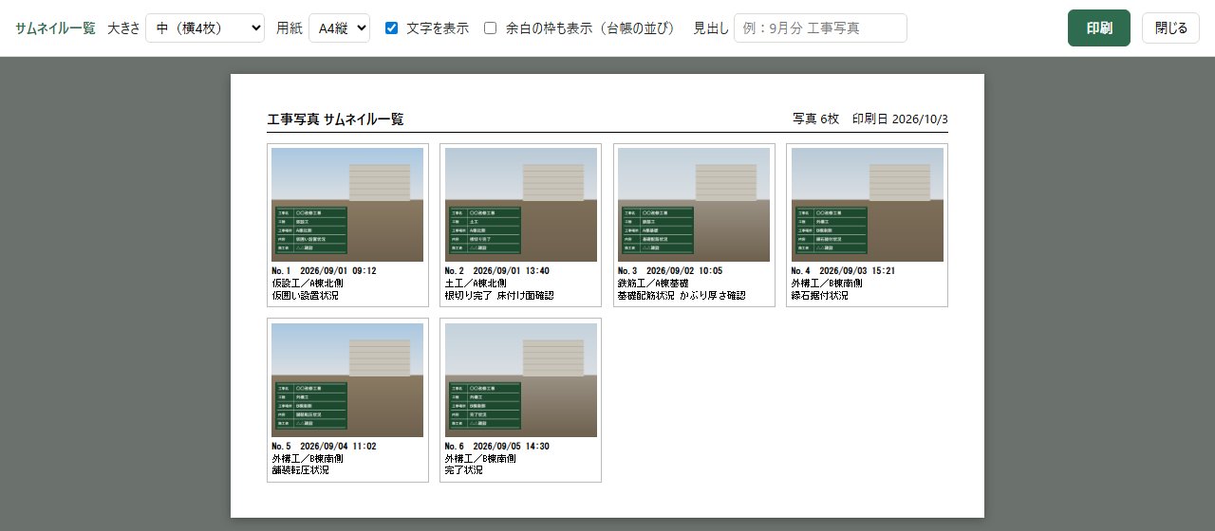This screenshot has height=531, width=1215.
Task: Click the 文字を表示 label text
Action: coord(438,28)
